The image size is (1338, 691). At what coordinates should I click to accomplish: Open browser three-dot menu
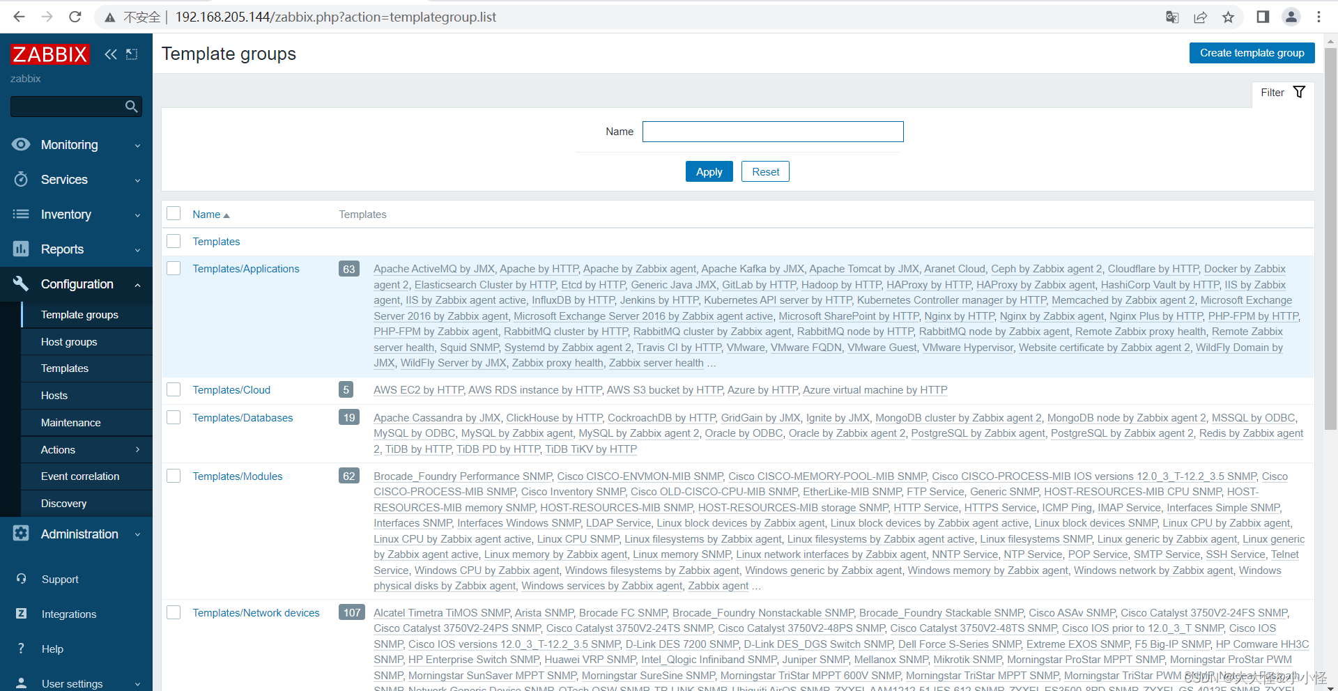[x=1318, y=17]
